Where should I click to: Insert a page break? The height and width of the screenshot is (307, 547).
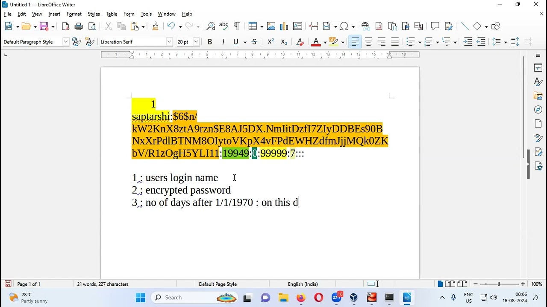[x=314, y=26]
